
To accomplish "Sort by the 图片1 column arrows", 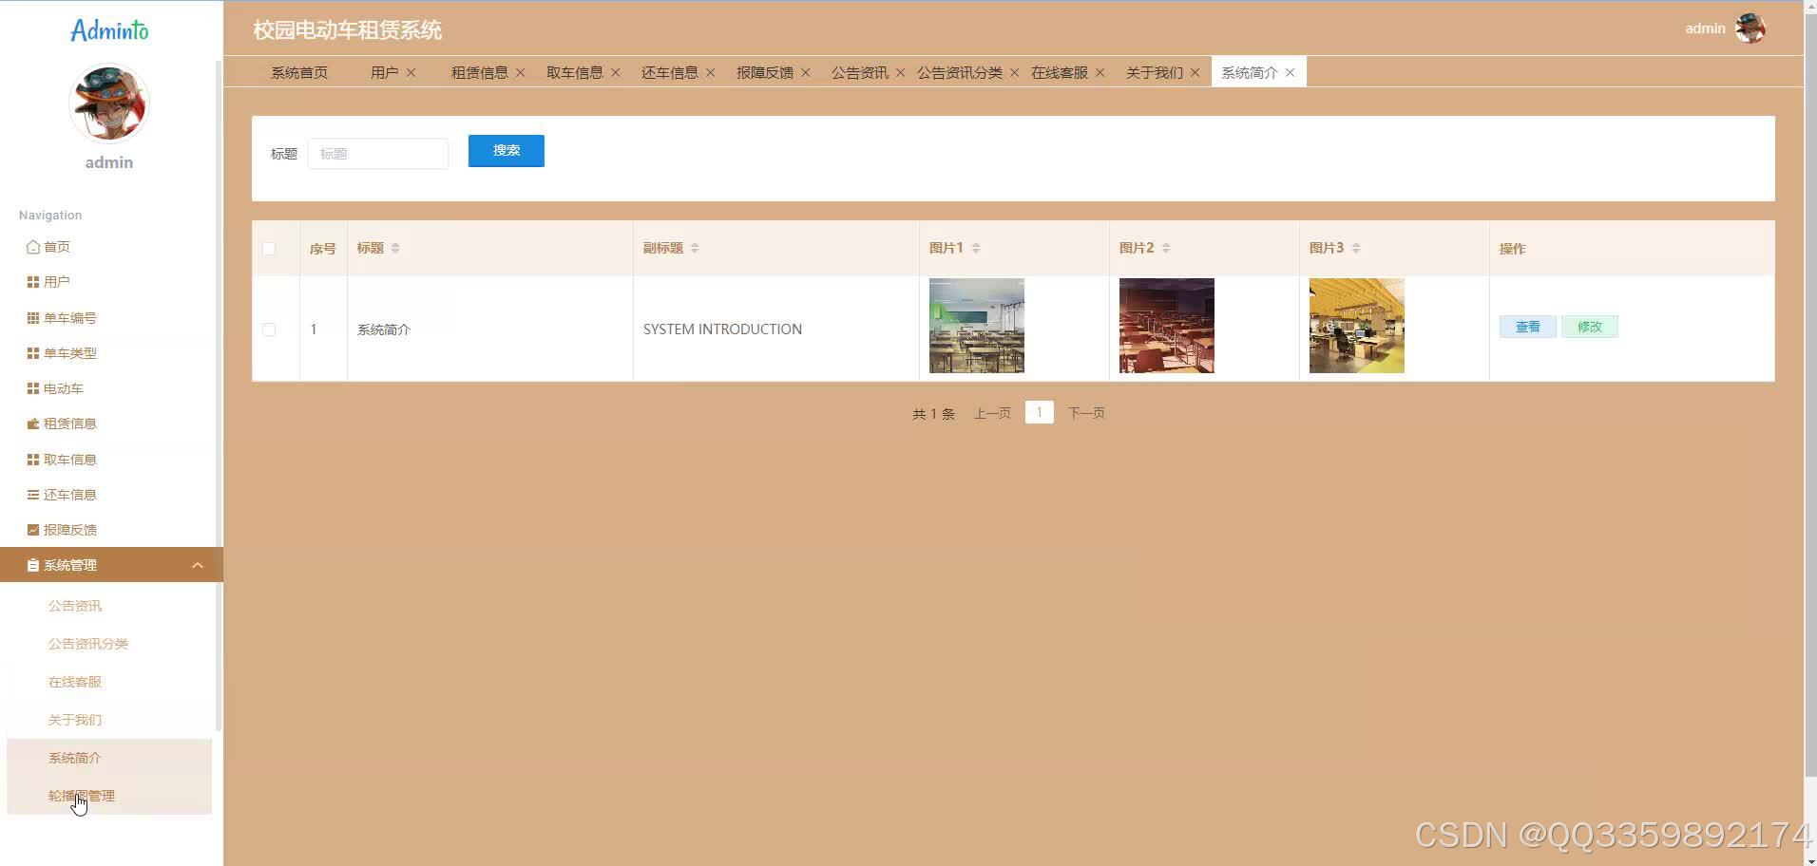I will 976,248.
